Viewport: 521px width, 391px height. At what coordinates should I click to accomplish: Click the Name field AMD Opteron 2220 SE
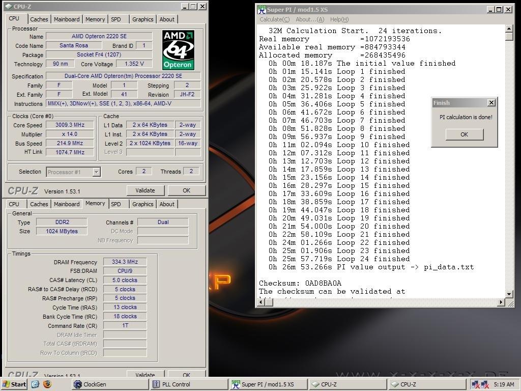point(99,36)
